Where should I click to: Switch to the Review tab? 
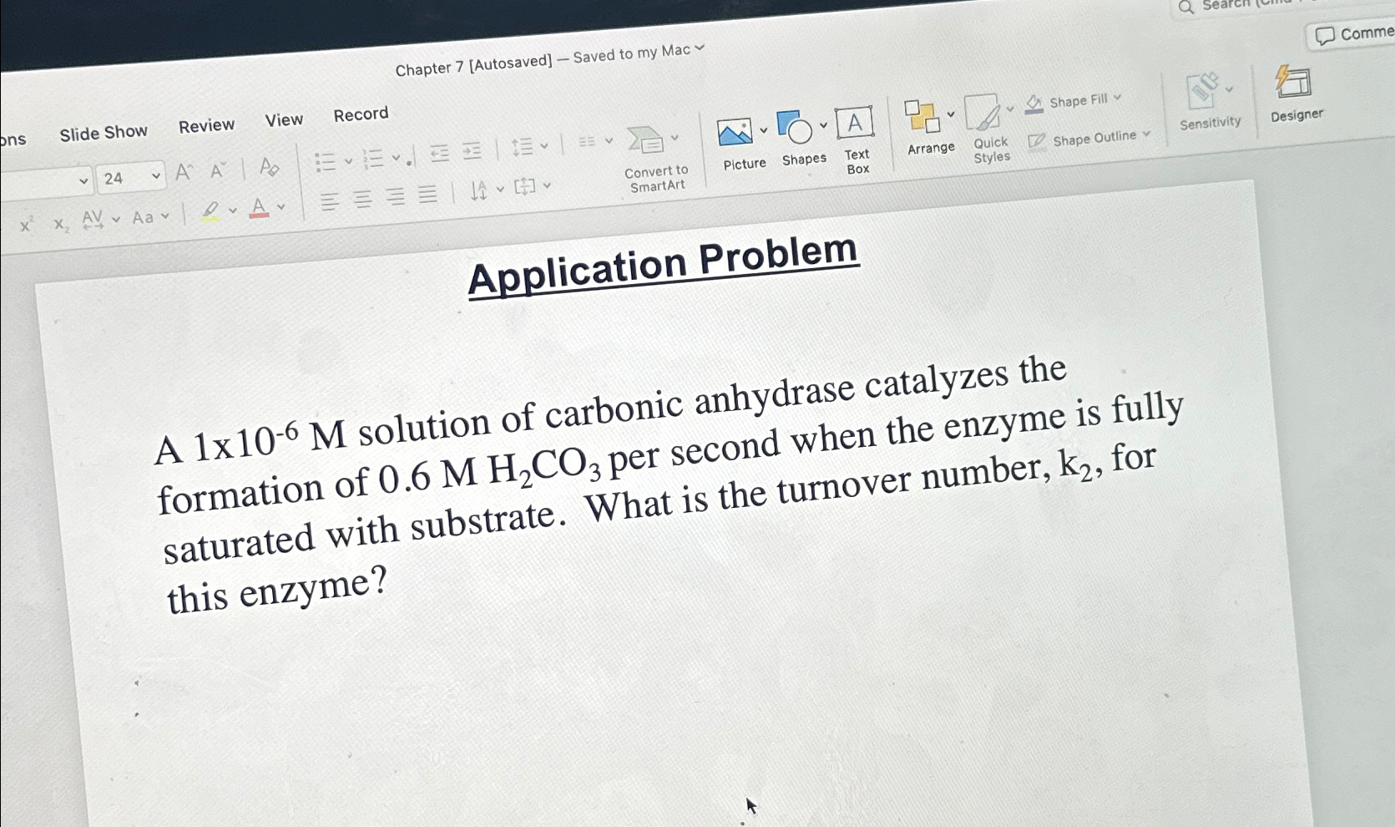click(x=206, y=125)
